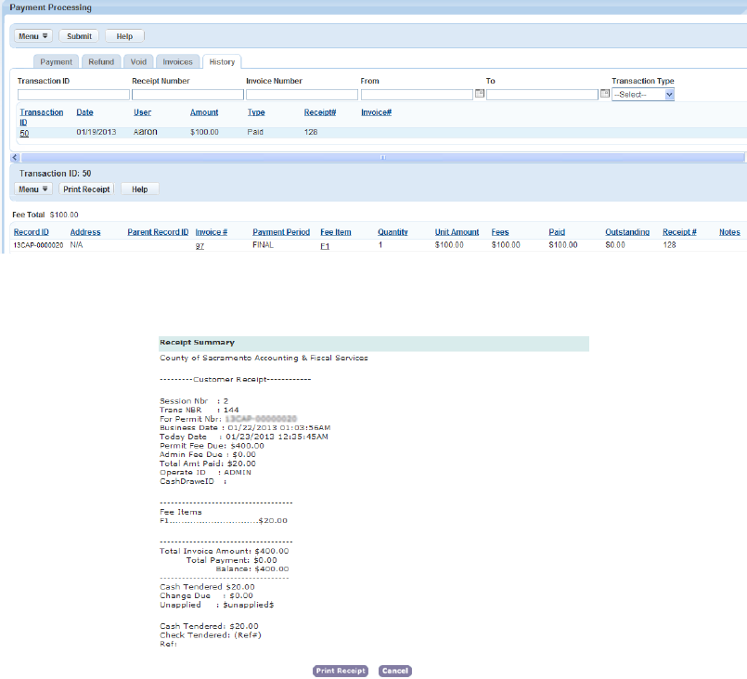This screenshot has height=679, width=747.
Task: Switch to the Payment tab
Action: 57,62
